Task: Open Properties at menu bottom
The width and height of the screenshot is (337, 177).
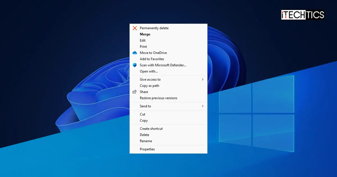Action: point(168,149)
